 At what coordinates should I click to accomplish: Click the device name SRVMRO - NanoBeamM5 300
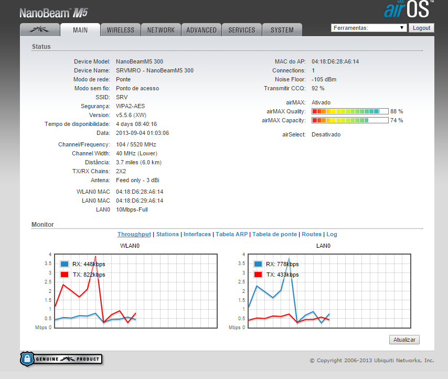(155, 70)
